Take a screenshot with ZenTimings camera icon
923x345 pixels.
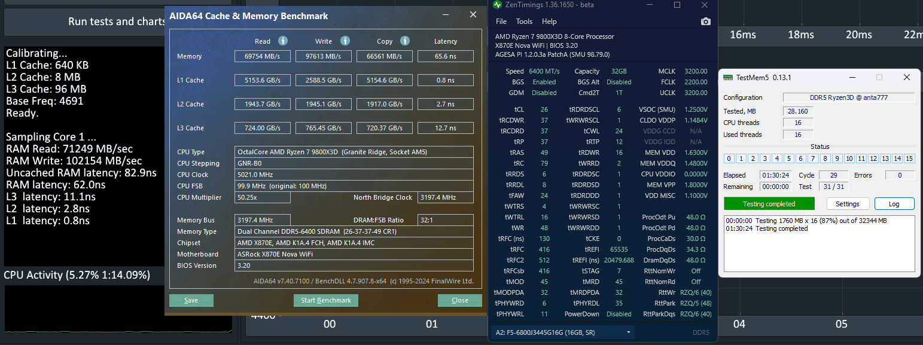(x=706, y=22)
